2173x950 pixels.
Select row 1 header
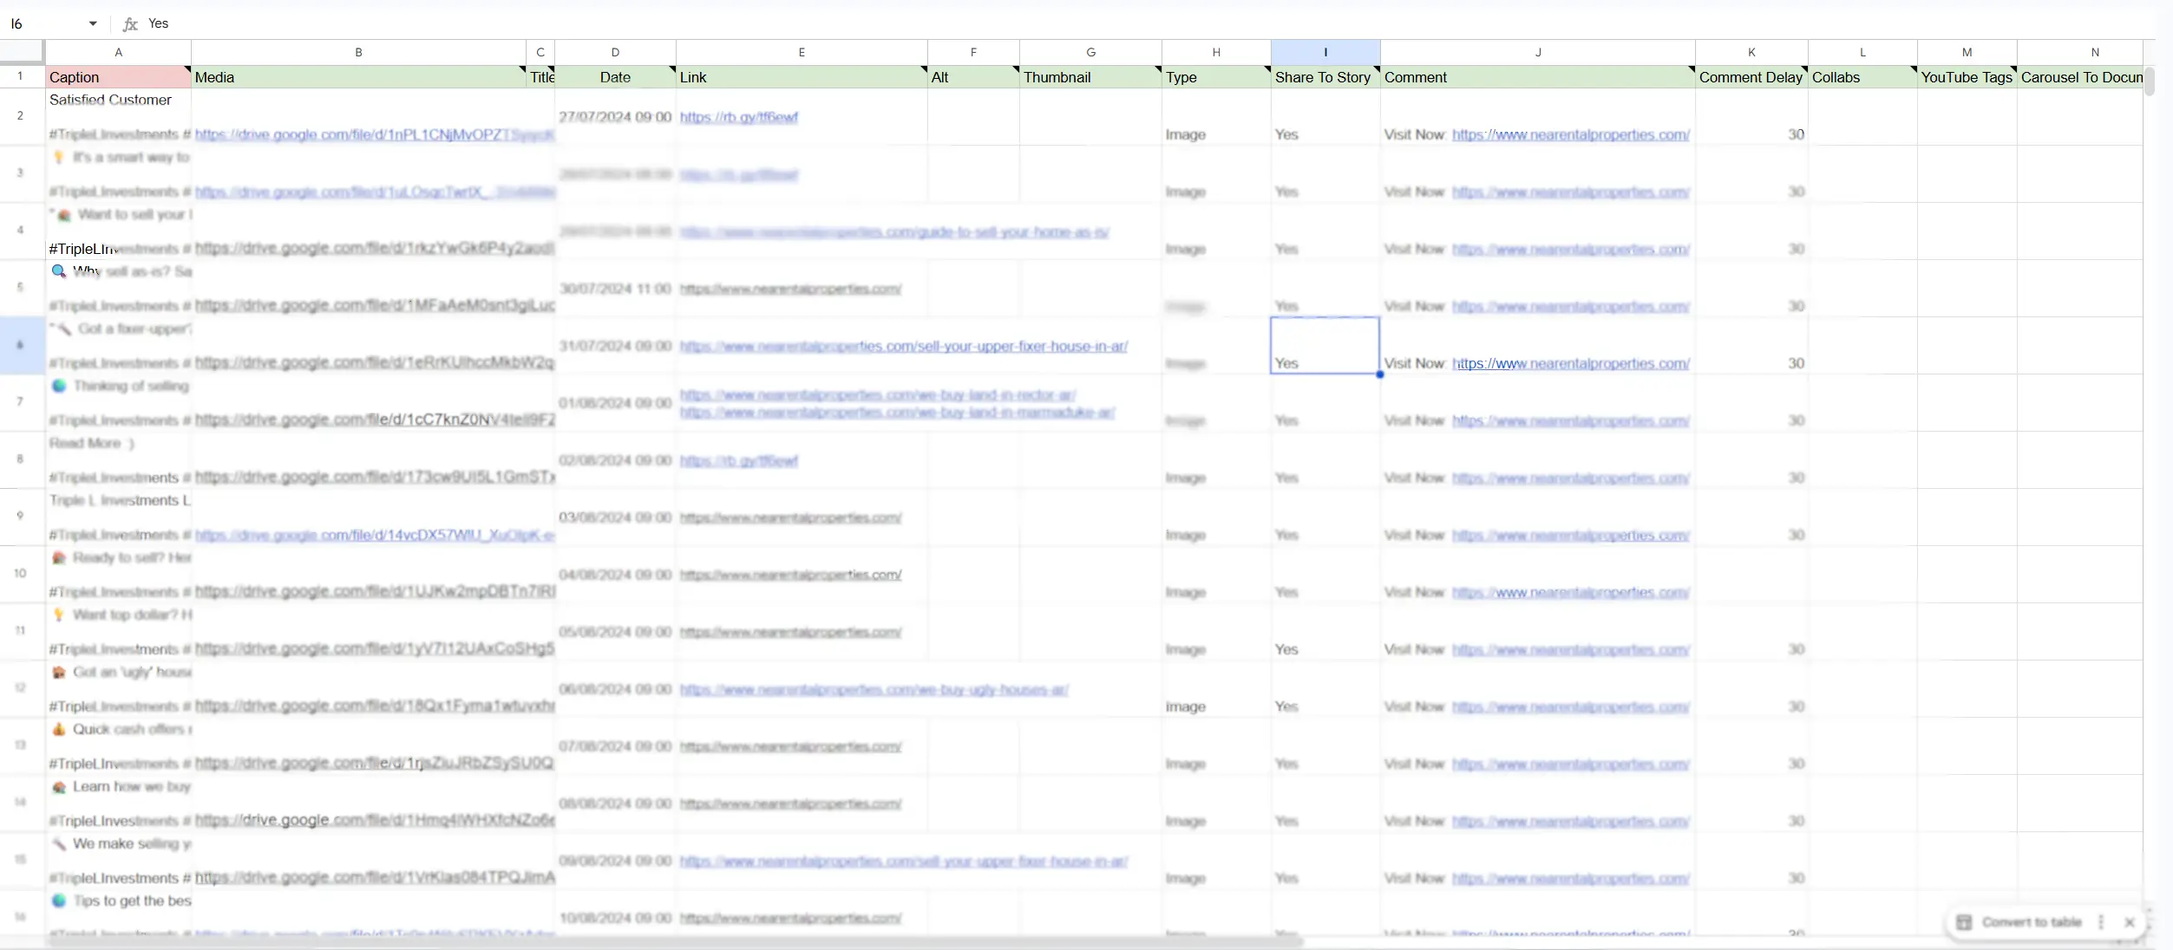21,76
